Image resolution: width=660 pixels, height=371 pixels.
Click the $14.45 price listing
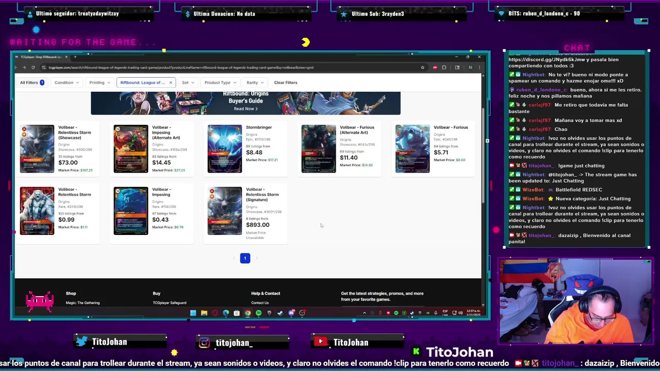161,162
